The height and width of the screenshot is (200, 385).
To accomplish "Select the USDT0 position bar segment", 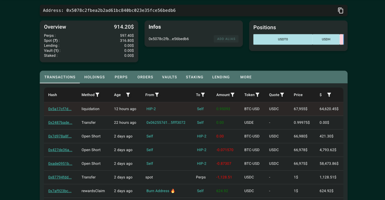I will pyautogui.click(x=283, y=39).
